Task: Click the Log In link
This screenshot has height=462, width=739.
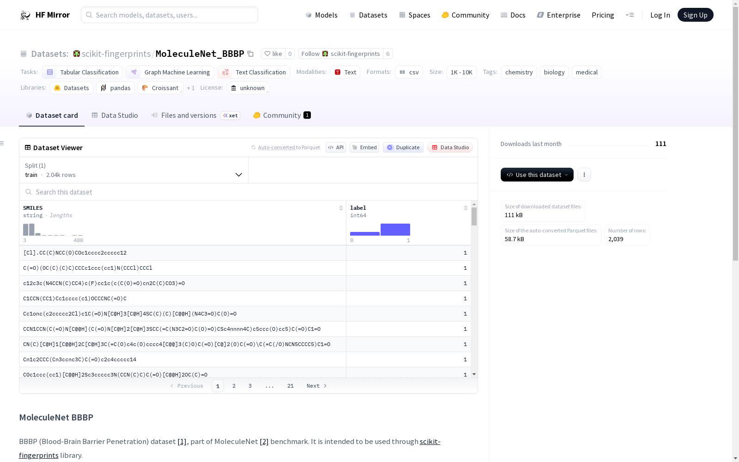Action: point(660,15)
